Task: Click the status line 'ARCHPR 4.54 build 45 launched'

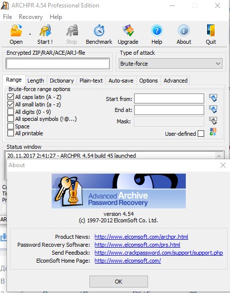Action: pos(98,156)
